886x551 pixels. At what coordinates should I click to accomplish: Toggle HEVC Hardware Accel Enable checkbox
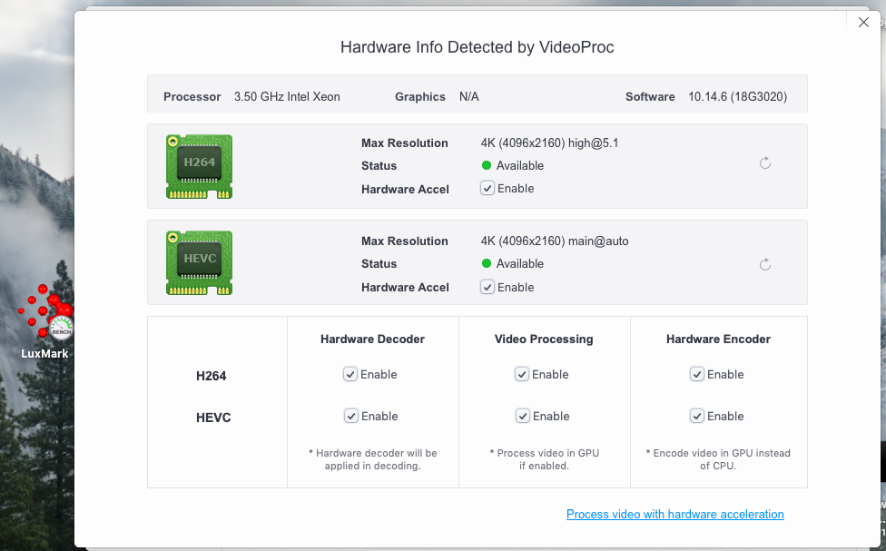[x=487, y=287]
